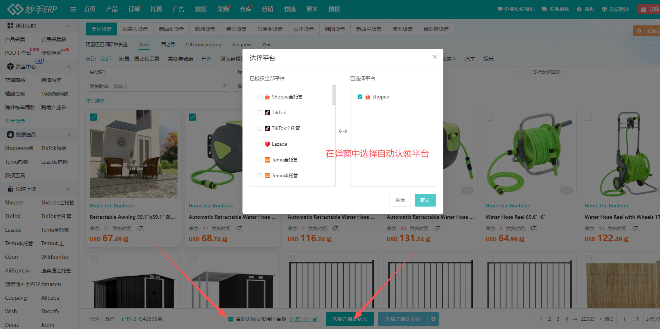Click the 采集并自动认领 button

(x=350, y=319)
